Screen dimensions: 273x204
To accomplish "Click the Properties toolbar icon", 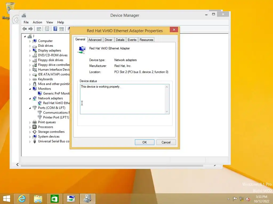I will [x=47, y=29].
